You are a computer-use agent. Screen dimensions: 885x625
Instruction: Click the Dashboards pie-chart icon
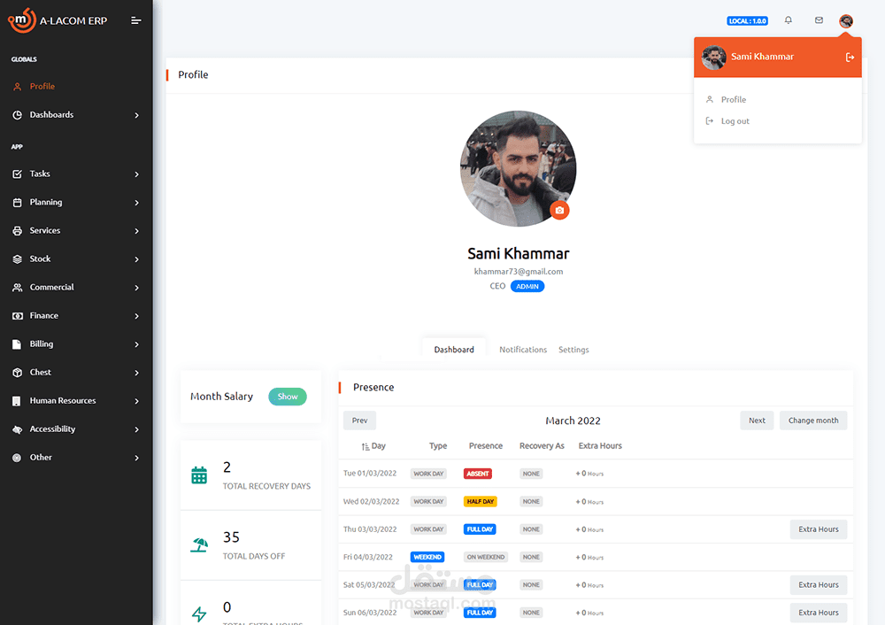[x=18, y=114]
